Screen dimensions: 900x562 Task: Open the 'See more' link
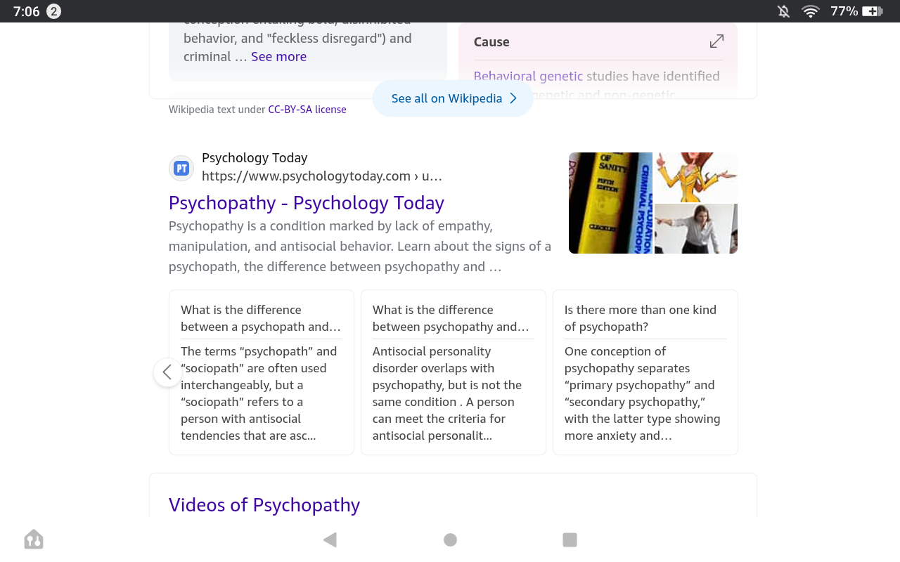click(x=278, y=57)
